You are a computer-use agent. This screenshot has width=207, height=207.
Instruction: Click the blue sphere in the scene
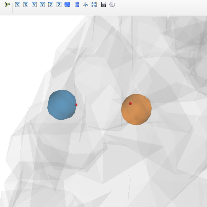point(62,105)
